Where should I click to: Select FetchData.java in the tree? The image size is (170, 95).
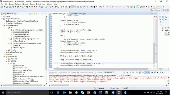pyautogui.click(x=20, y=41)
